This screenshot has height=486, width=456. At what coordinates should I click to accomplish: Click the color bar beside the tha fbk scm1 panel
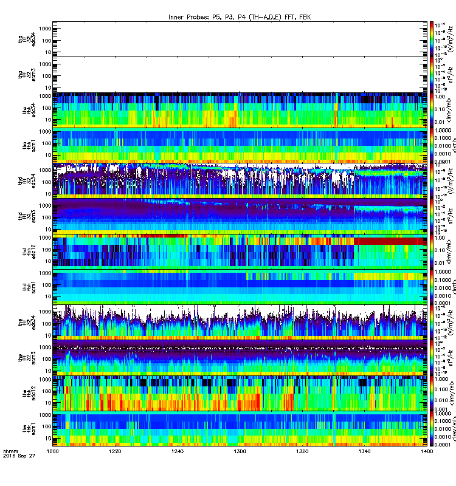pos(432,145)
